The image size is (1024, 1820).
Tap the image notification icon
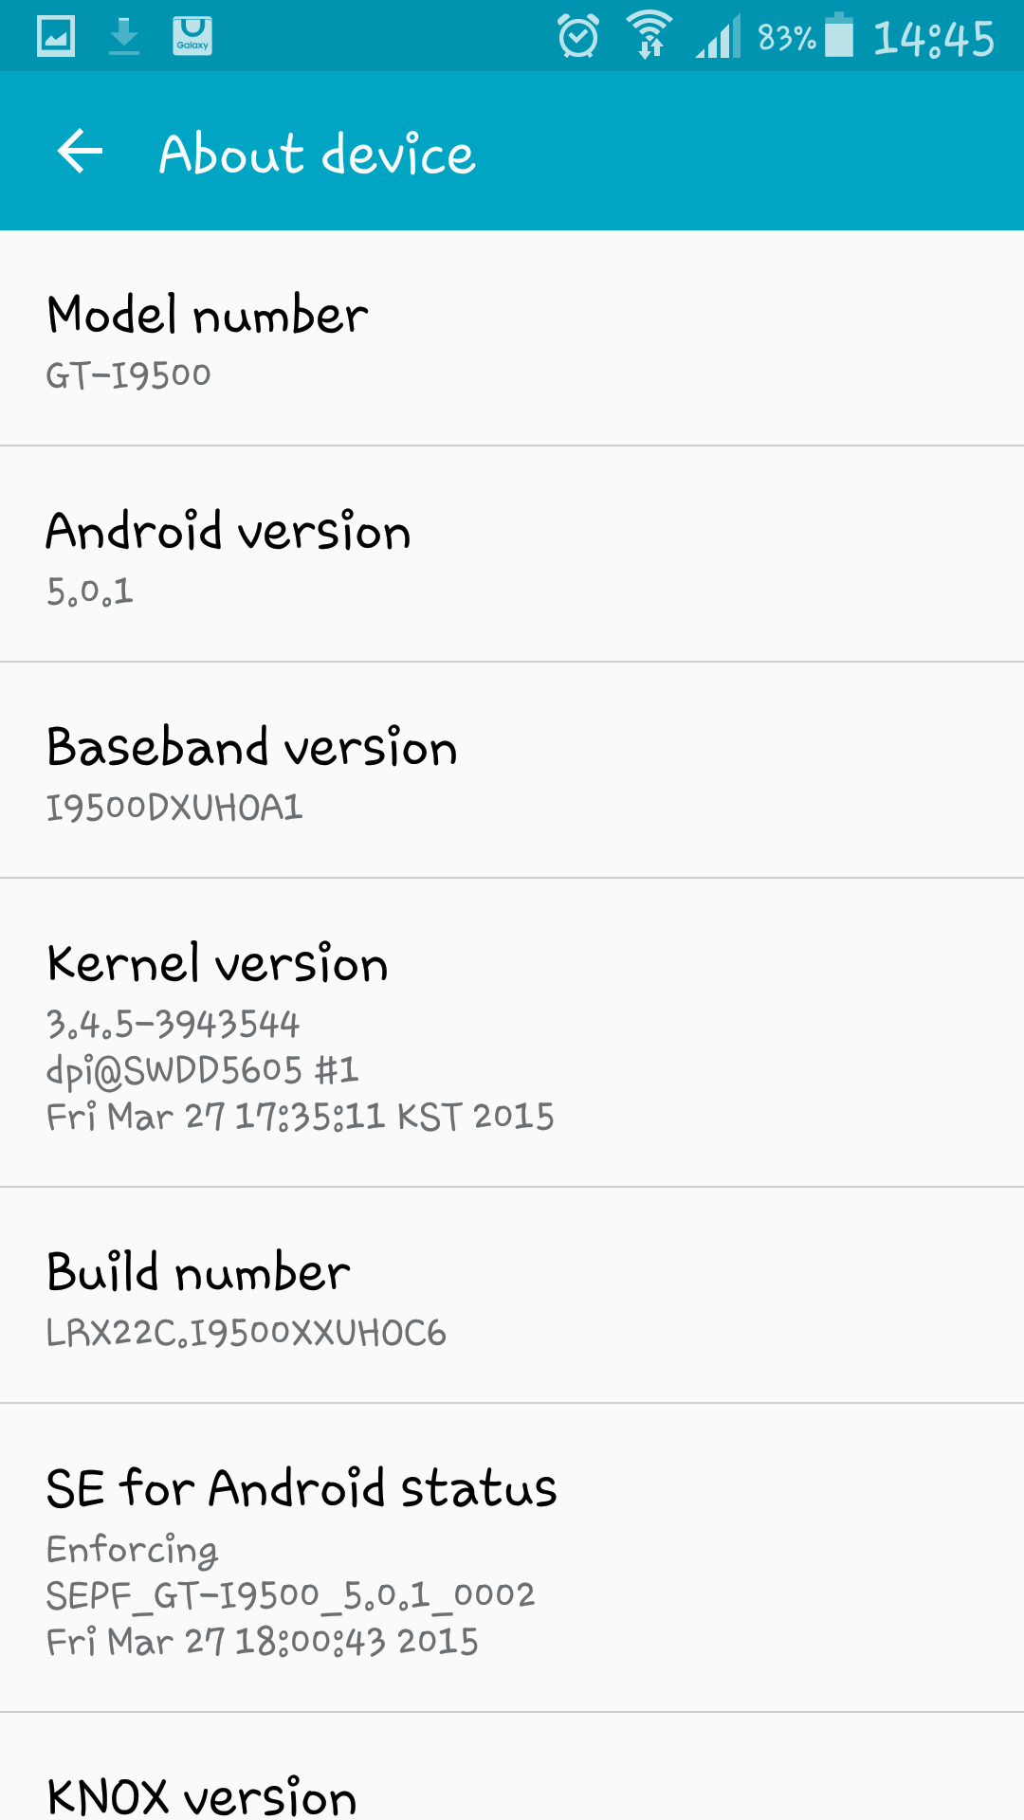56,36
